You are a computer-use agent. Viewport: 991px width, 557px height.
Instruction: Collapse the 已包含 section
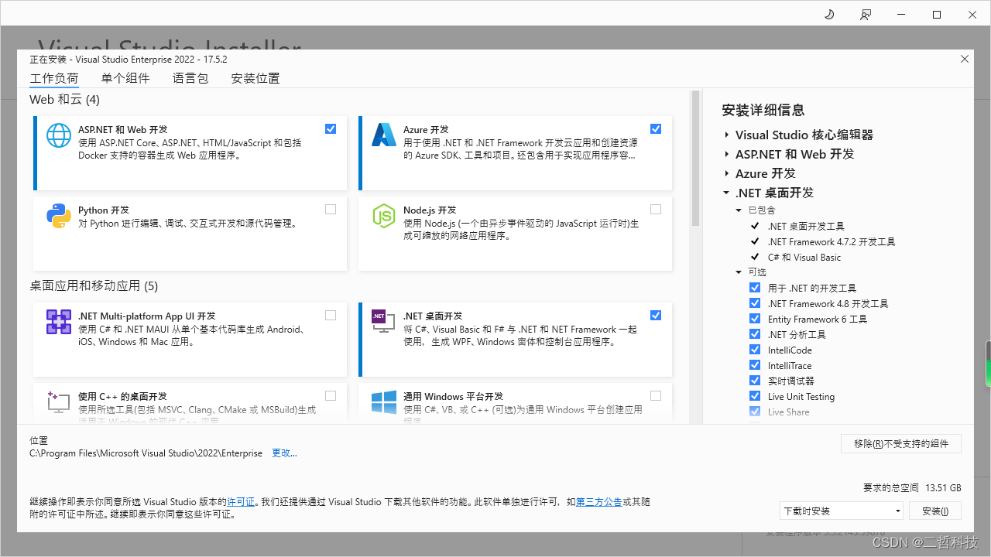pyautogui.click(x=739, y=210)
